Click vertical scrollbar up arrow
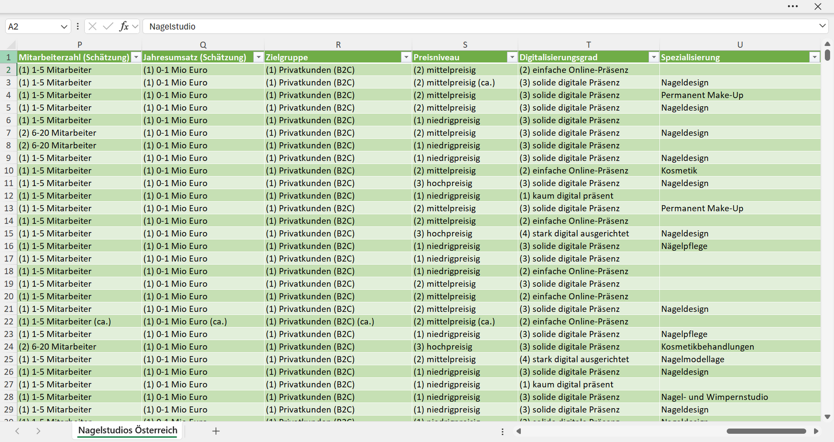This screenshot has width=834, height=442. (828, 44)
